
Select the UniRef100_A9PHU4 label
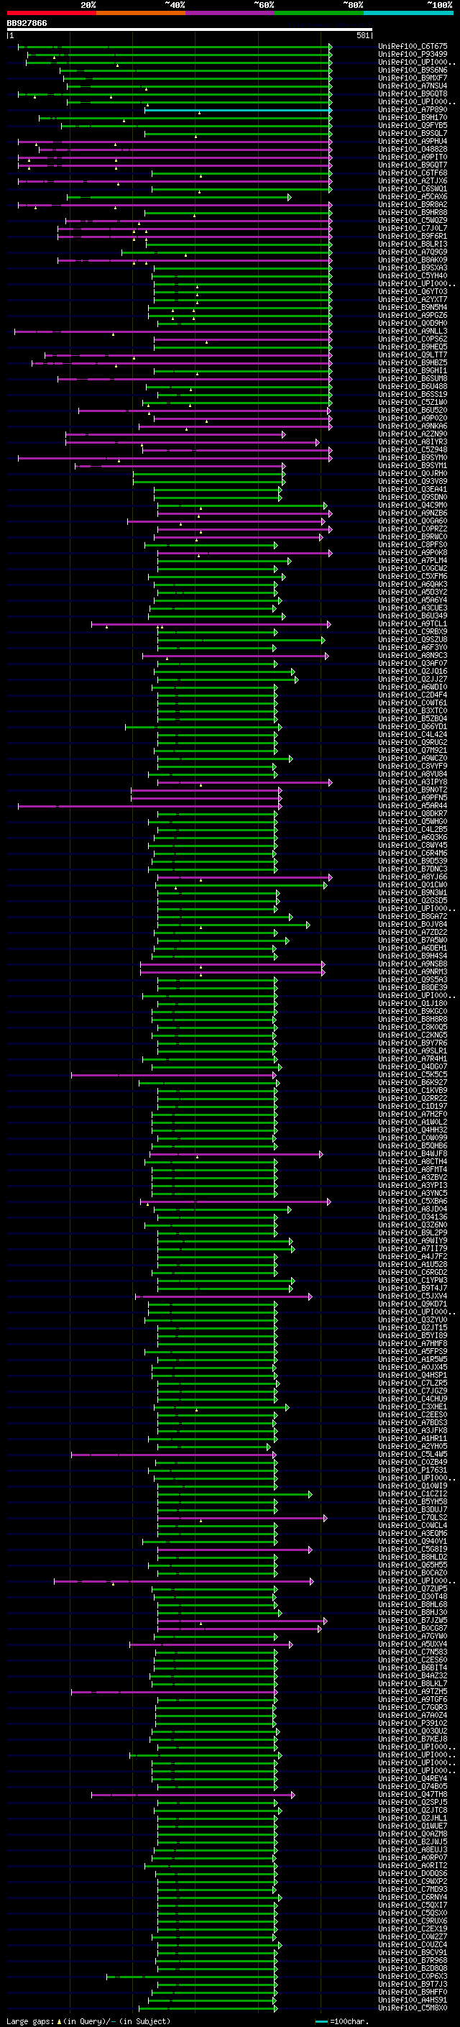[413, 142]
